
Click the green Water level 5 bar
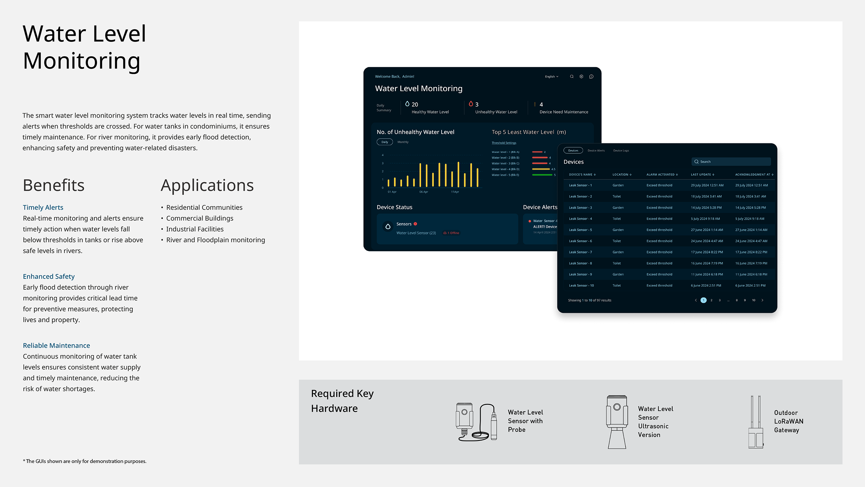pyautogui.click(x=542, y=175)
